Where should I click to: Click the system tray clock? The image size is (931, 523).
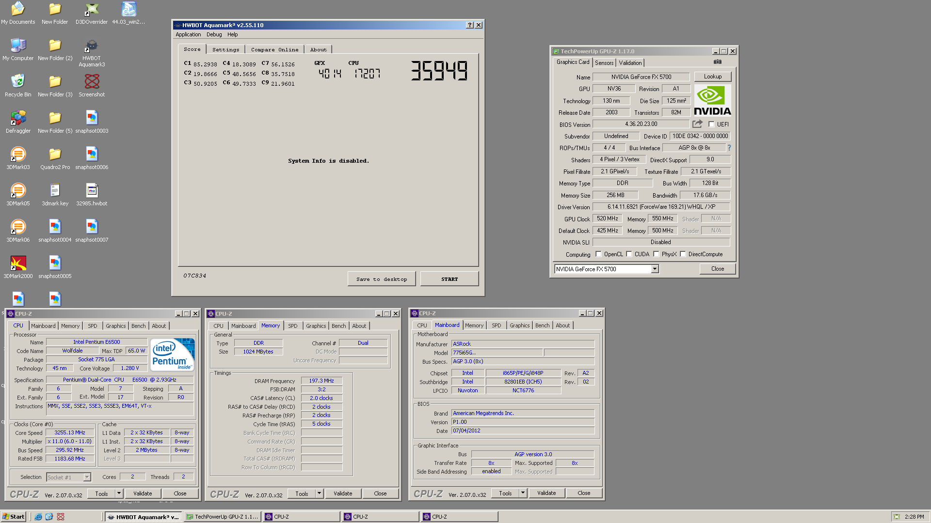click(x=914, y=517)
